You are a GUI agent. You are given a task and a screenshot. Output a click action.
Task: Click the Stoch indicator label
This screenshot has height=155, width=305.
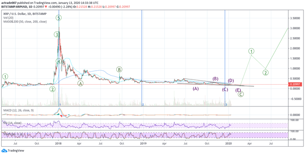coord(12,133)
